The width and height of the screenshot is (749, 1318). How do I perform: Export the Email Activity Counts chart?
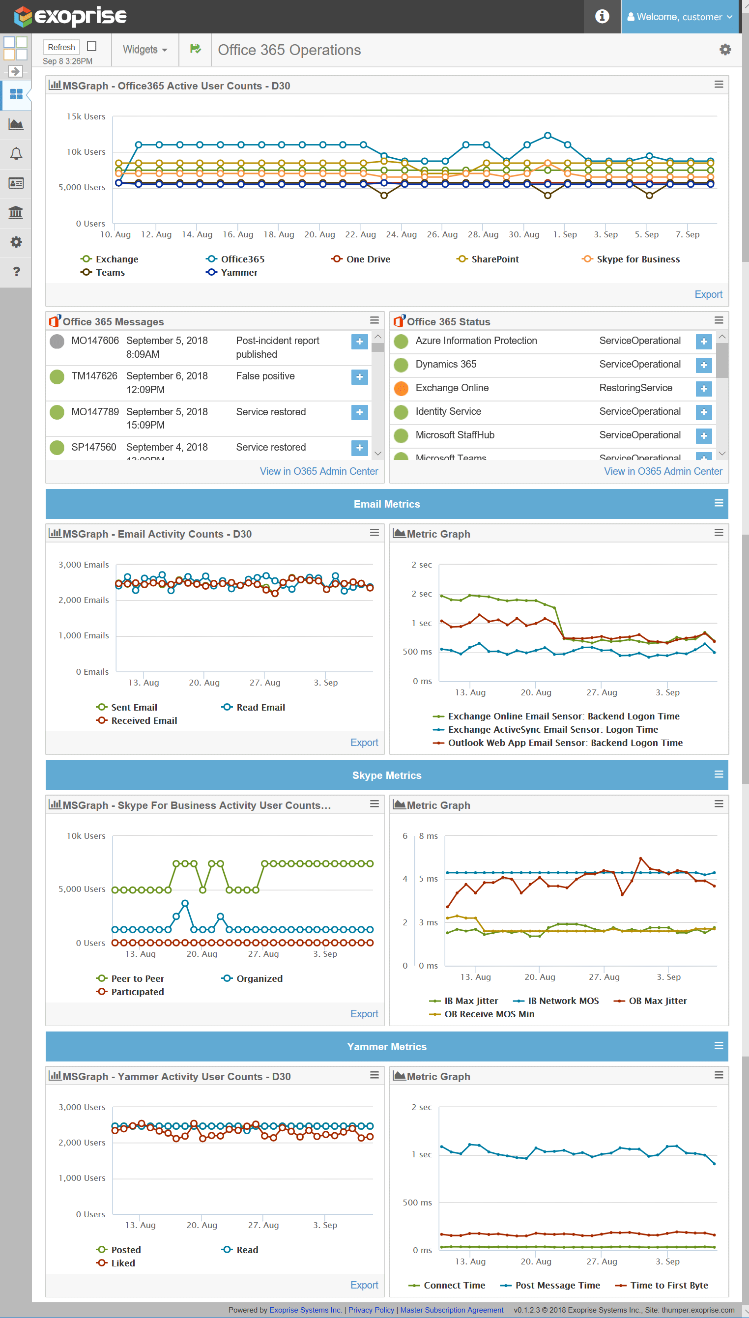coord(364,742)
